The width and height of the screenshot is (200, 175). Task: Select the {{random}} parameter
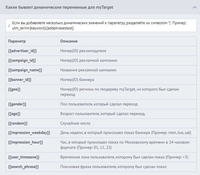pyautogui.click(x=18, y=123)
